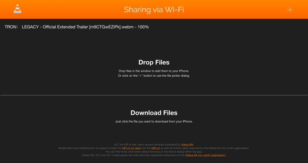This screenshot has width=308, height=163.
Task: Click the Drop Files heading
Action: click(154, 62)
